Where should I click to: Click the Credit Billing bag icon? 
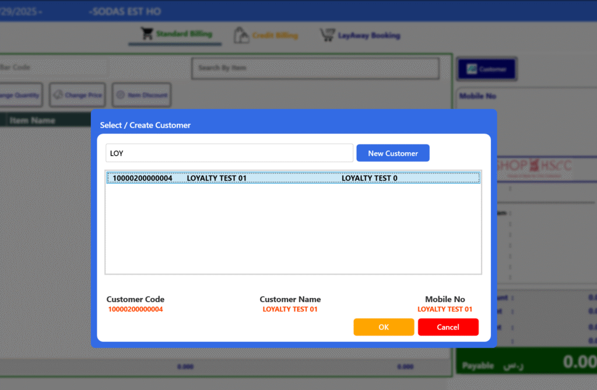[241, 36]
